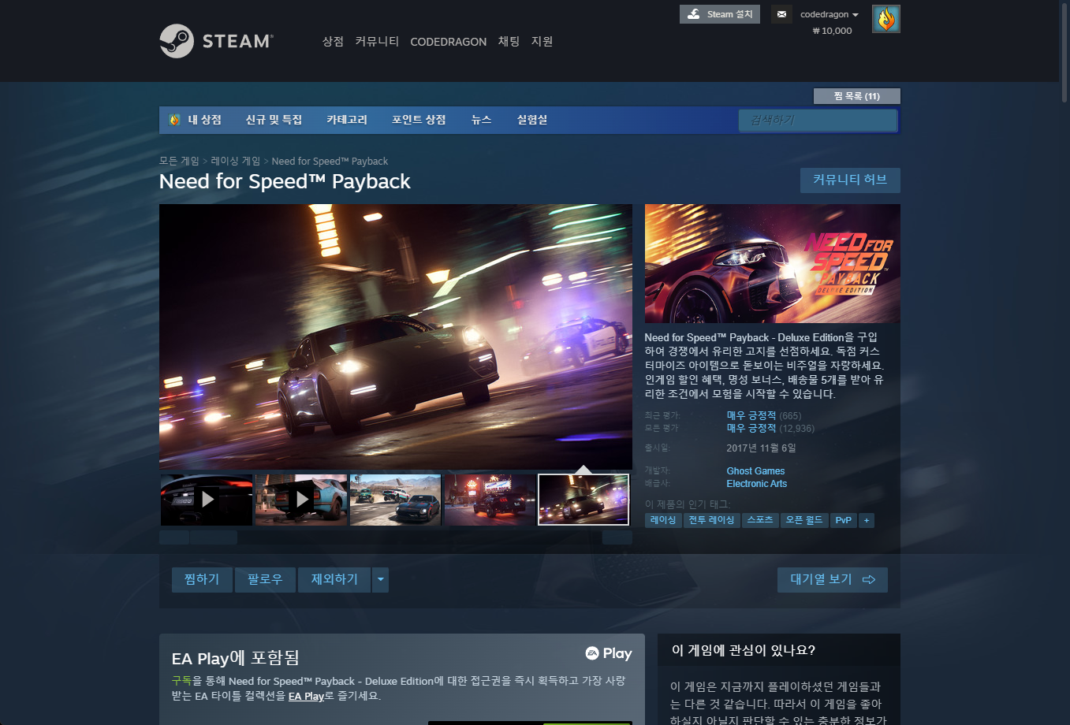Open 채팅 in top navigation
Viewport: 1070px width, 725px height.
(x=509, y=41)
